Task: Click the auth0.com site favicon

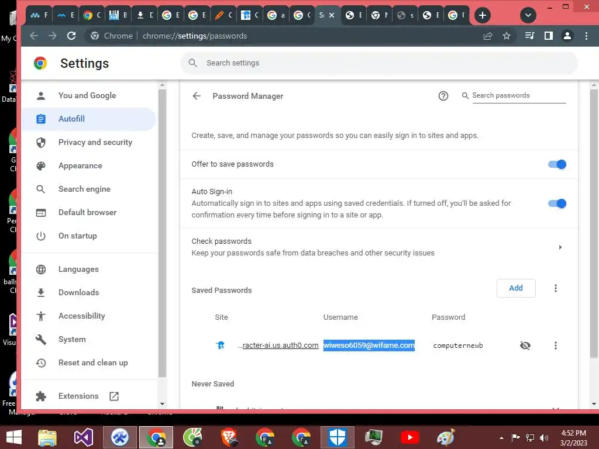Action: pyautogui.click(x=221, y=346)
